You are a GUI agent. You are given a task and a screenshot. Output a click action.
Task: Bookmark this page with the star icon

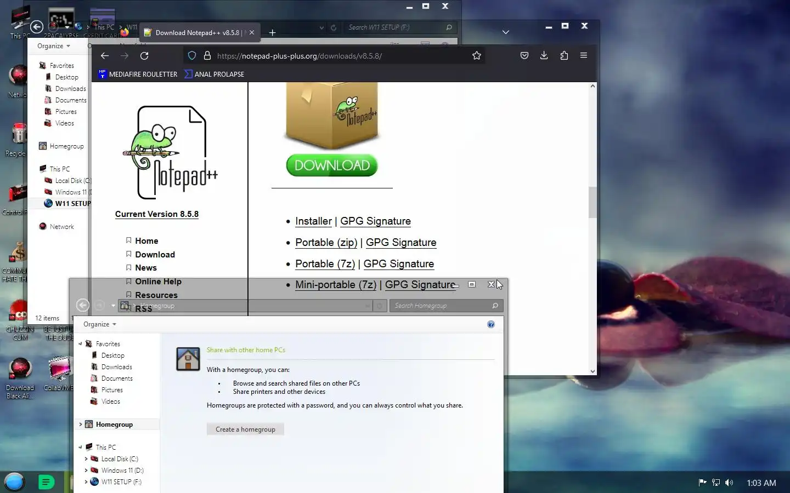coord(476,55)
